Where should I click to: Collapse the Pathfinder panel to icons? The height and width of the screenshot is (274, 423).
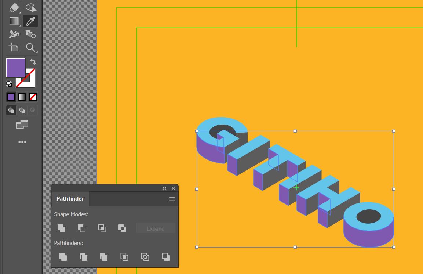coord(164,188)
